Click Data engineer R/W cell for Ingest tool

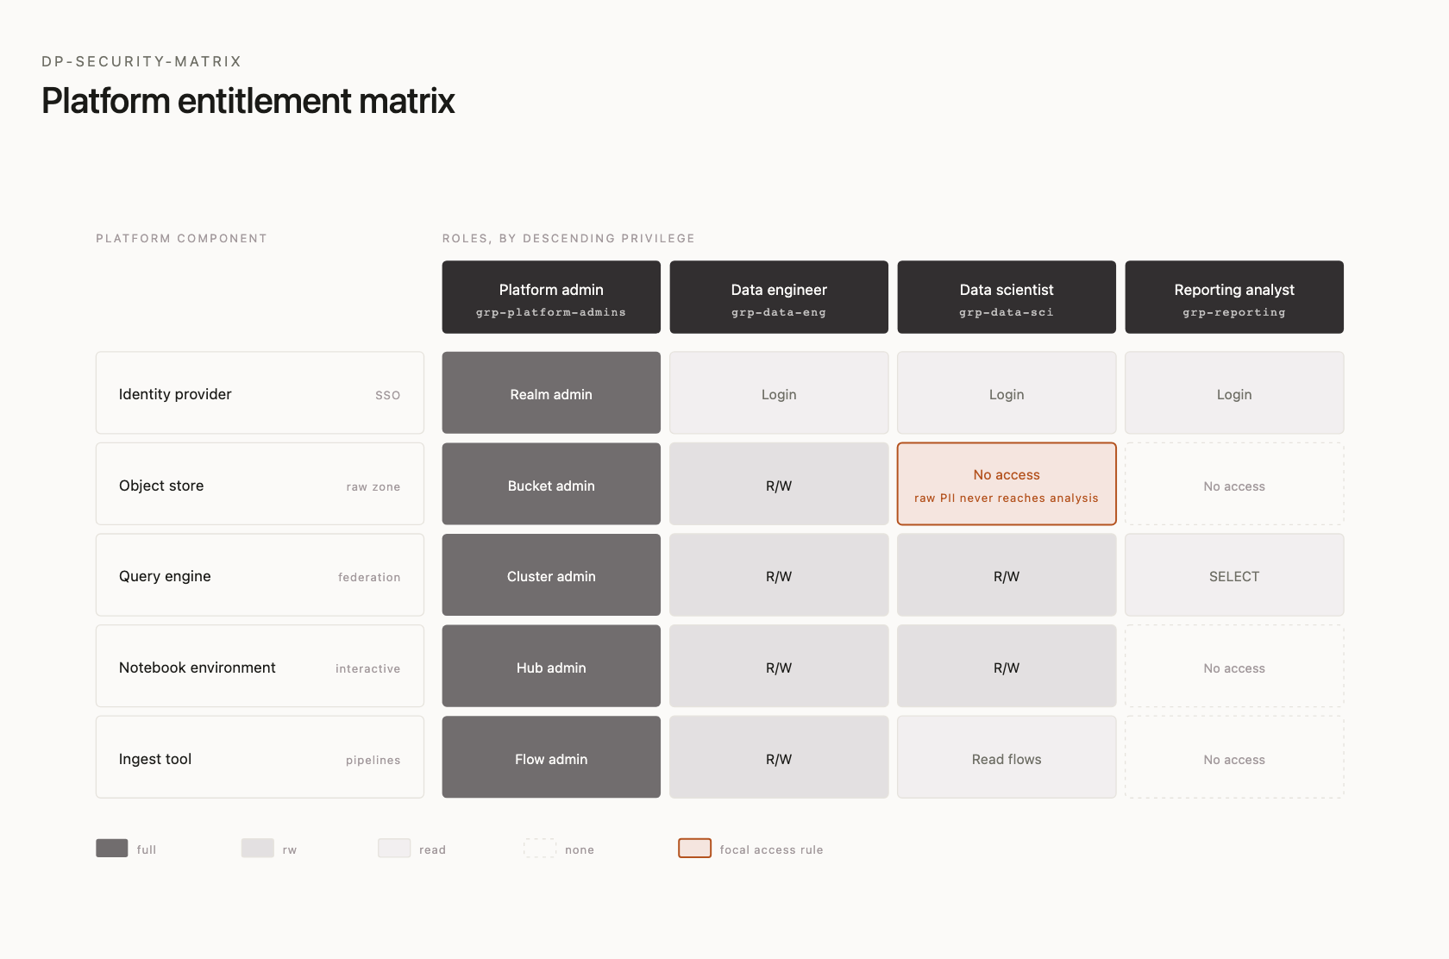click(x=779, y=757)
